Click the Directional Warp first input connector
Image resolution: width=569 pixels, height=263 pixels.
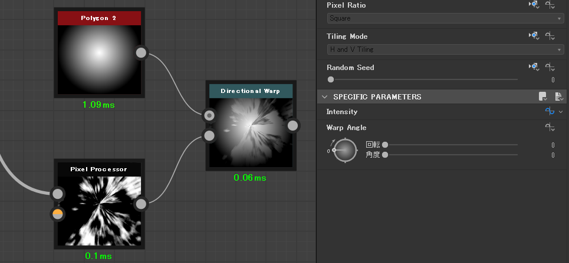[x=209, y=115]
